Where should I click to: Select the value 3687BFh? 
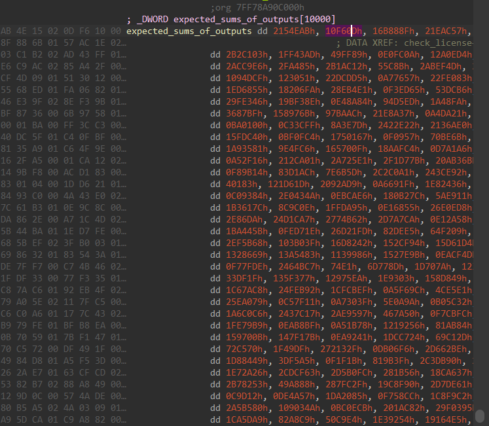pos(244,113)
